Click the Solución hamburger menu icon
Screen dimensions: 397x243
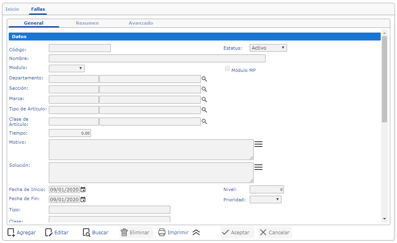258,167
